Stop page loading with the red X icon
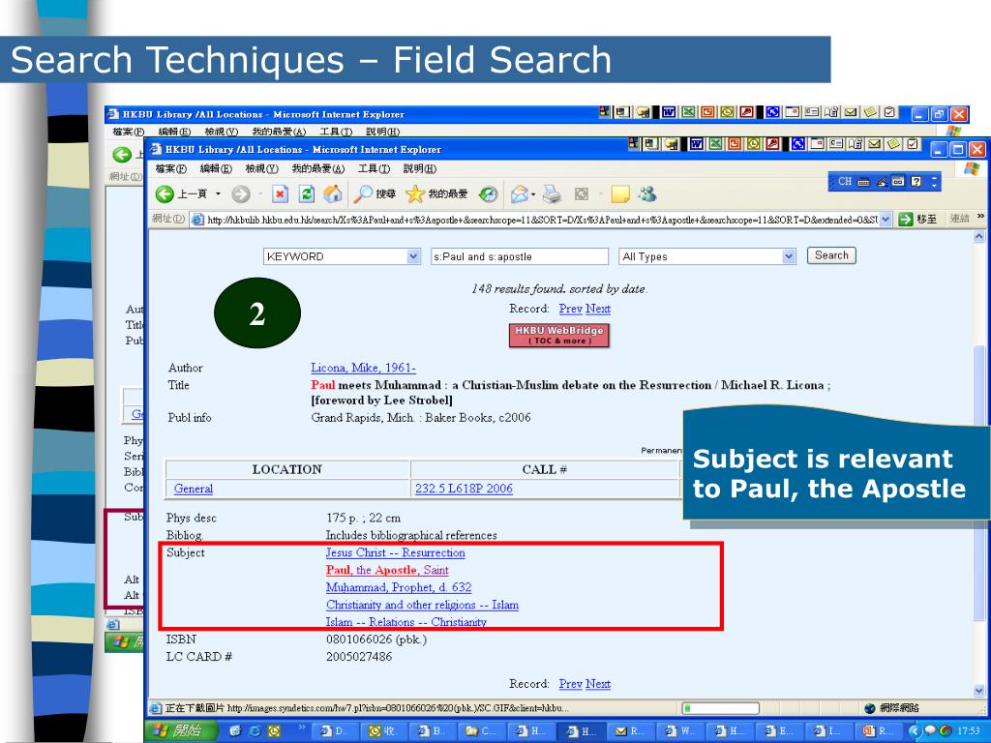This screenshot has height=743, width=991. pos(280,193)
